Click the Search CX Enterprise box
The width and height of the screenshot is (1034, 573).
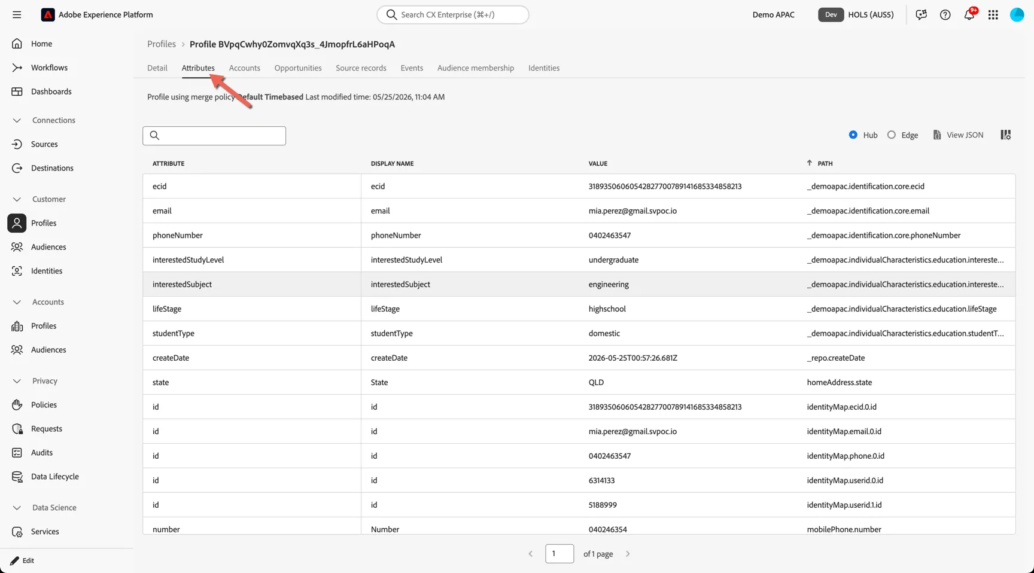(x=453, y=14)
